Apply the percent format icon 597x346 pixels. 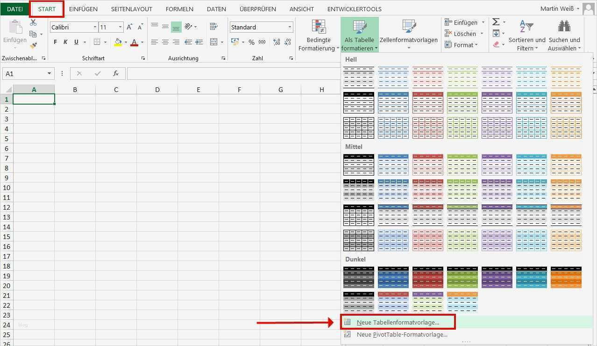pyautogui.click(x=251, y=42)
